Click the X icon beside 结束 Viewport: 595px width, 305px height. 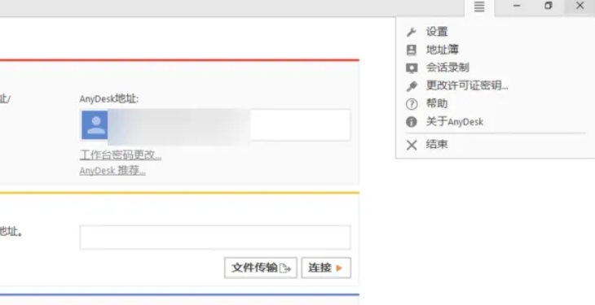coord(412,145)
